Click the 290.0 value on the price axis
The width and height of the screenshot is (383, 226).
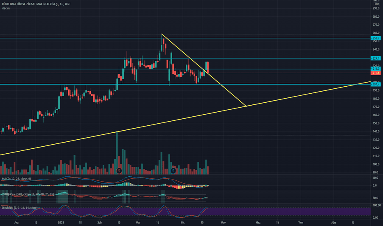pos(376,8)
